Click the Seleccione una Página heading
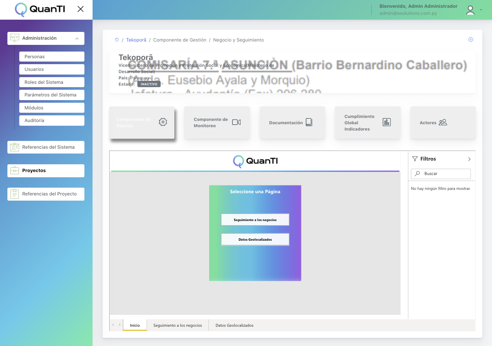The image size is (492, 346). 255,192
